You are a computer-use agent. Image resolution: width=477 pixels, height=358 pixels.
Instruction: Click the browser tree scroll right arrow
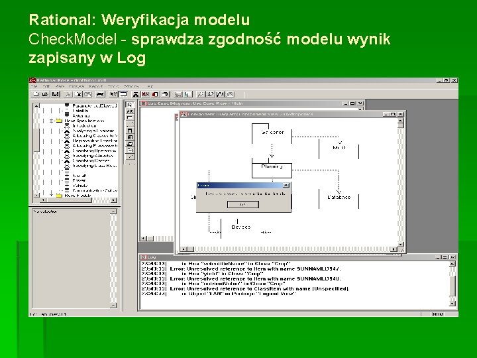[x=114, y=200]
